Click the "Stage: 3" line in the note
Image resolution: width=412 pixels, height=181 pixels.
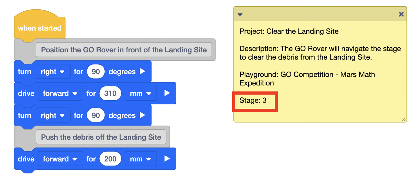pos(253,101)
